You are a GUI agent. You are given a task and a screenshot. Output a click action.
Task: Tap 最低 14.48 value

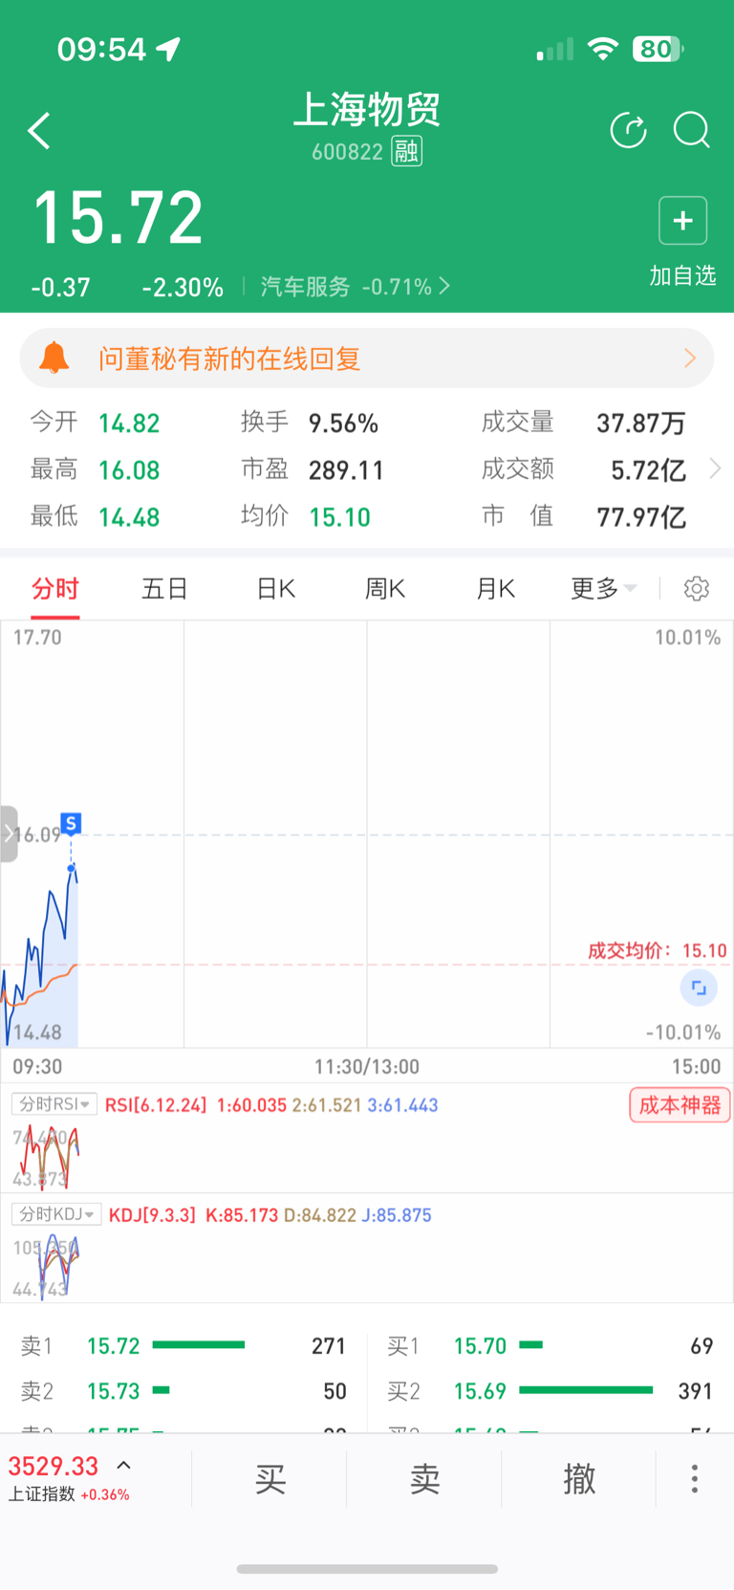[129, 517]
